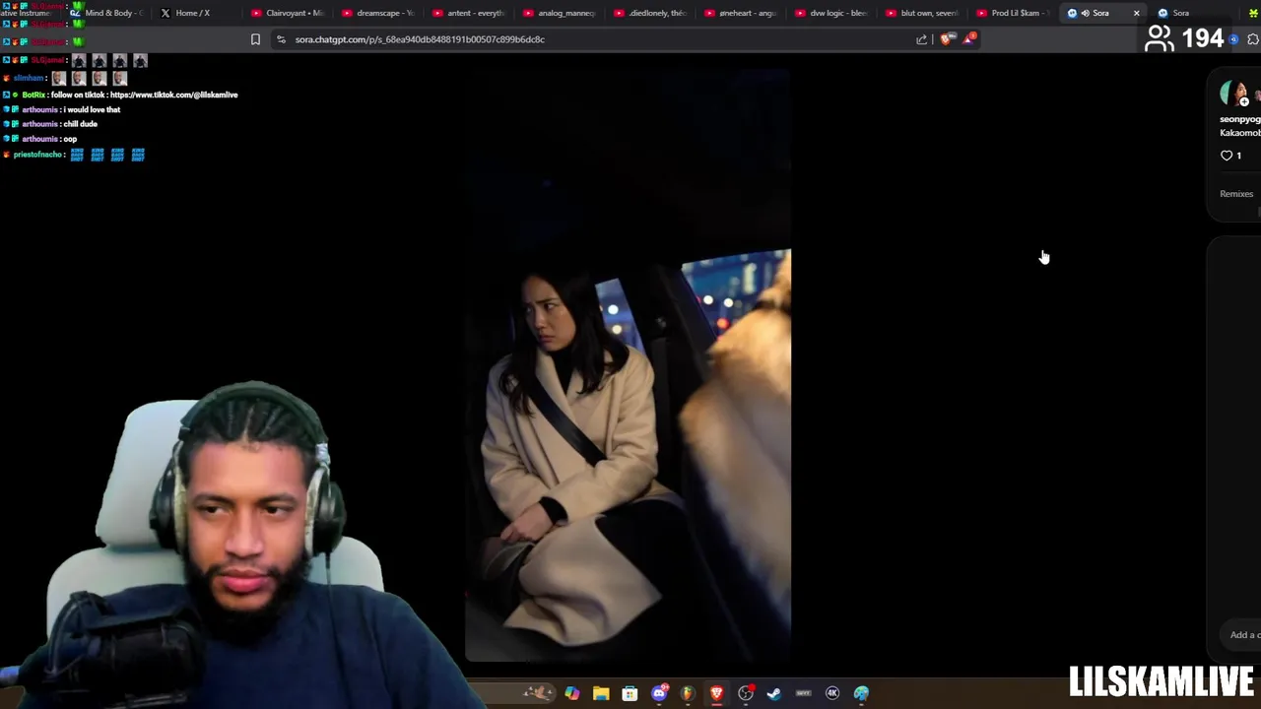Click the sora.chatgpt.com address bar URL
This screenshot has width=1261, height=709.
tap(420, 39)
